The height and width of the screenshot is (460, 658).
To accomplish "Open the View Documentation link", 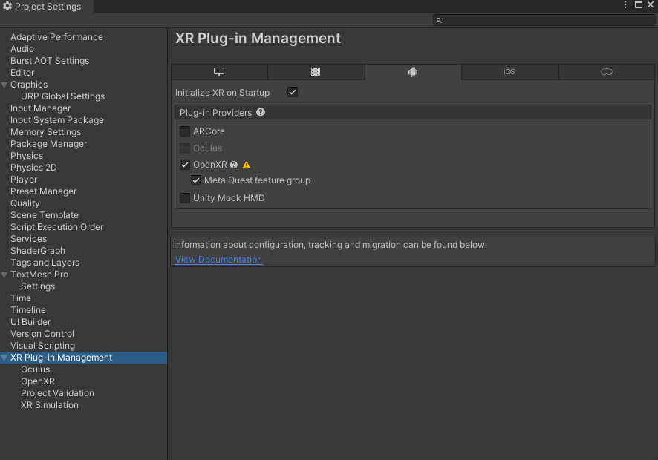I will [218, 259].
